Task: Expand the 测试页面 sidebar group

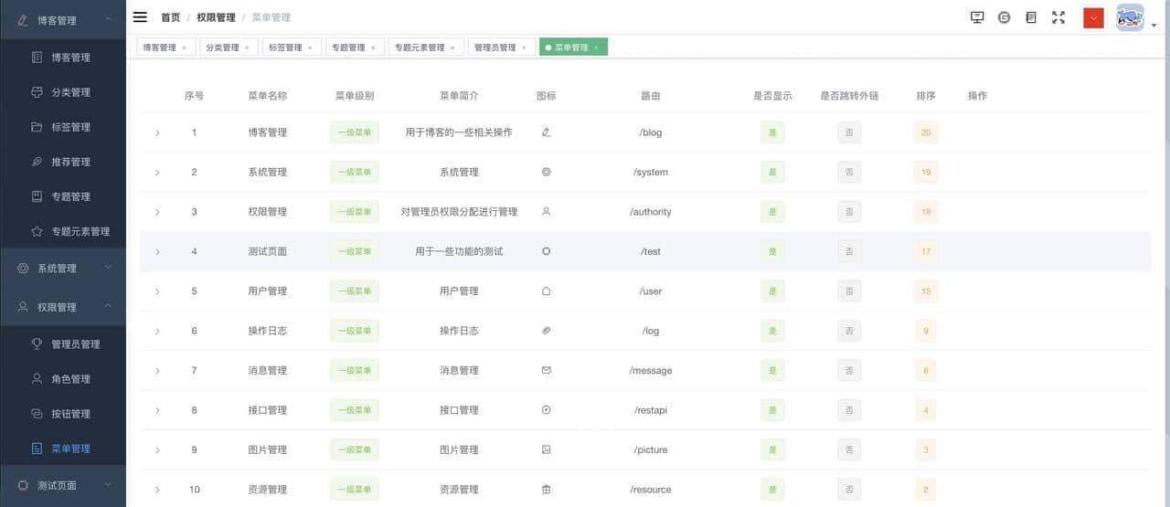Action: coord(63,485)
